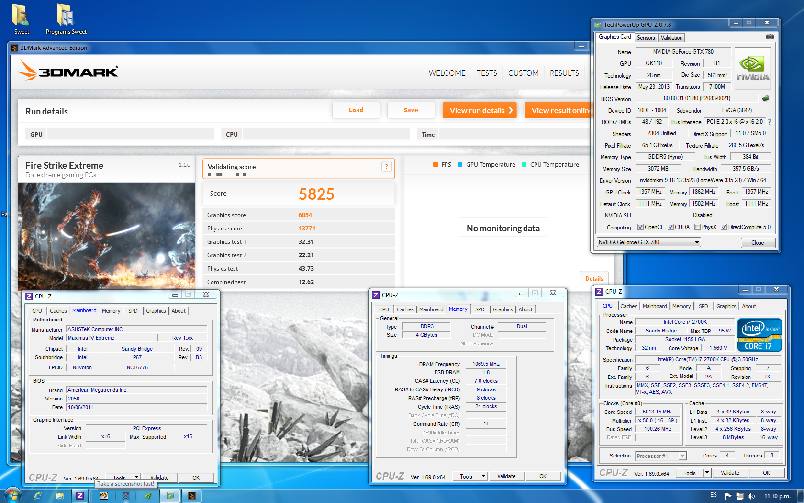Open Windows Explorer from the taskbar

tap(59, 496)
